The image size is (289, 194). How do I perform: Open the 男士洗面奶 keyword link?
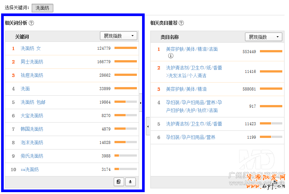[32, 62]
